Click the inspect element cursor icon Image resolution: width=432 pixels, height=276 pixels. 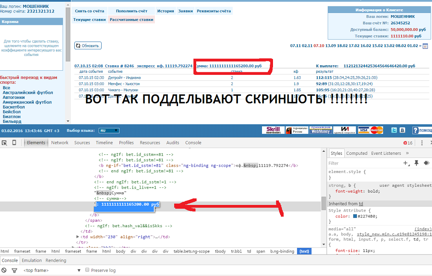(4, 143)
